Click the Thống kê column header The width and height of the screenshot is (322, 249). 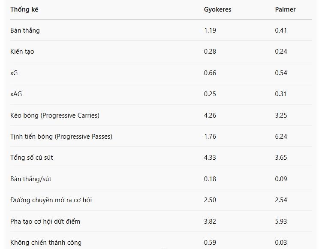tap(24, 9)
